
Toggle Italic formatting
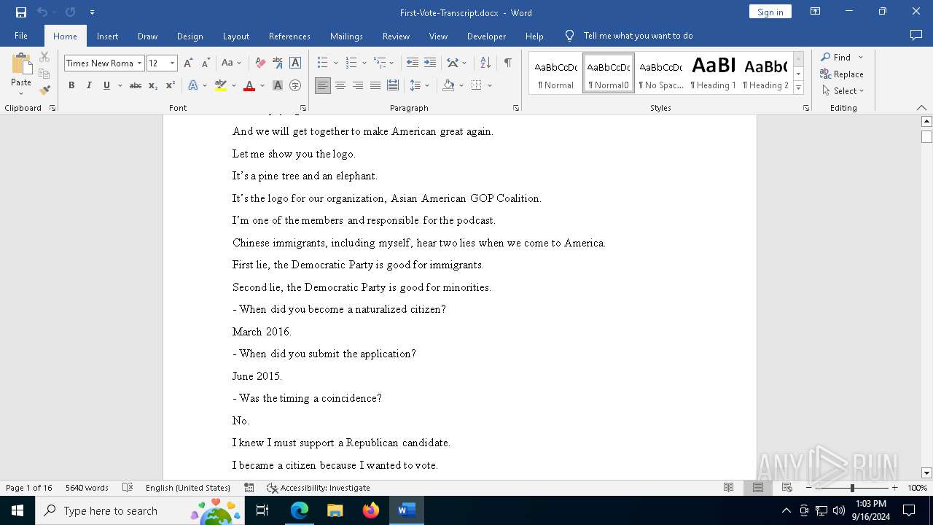89,85
